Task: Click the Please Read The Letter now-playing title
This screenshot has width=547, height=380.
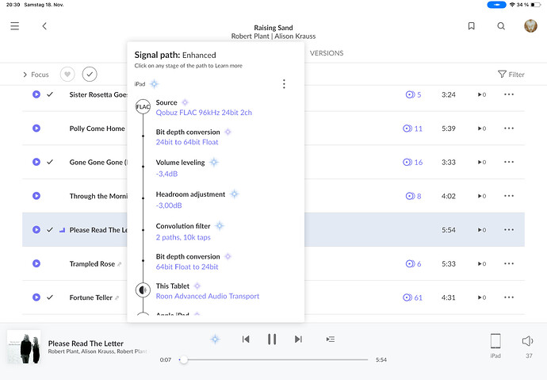Action: [x=86, y=344]
